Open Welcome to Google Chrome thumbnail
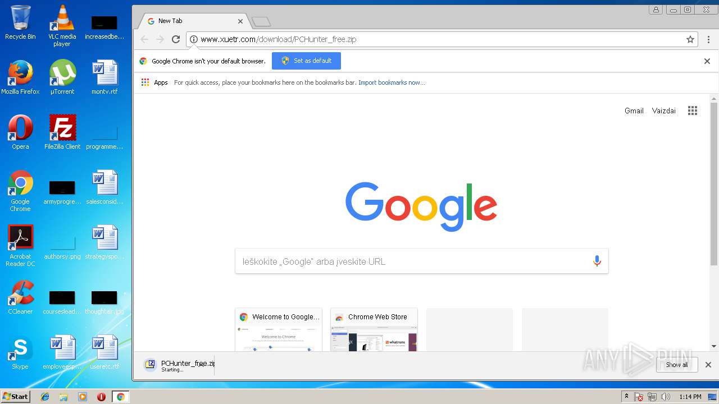This screenshot has width=719, height=404. [x=279, y=330]
